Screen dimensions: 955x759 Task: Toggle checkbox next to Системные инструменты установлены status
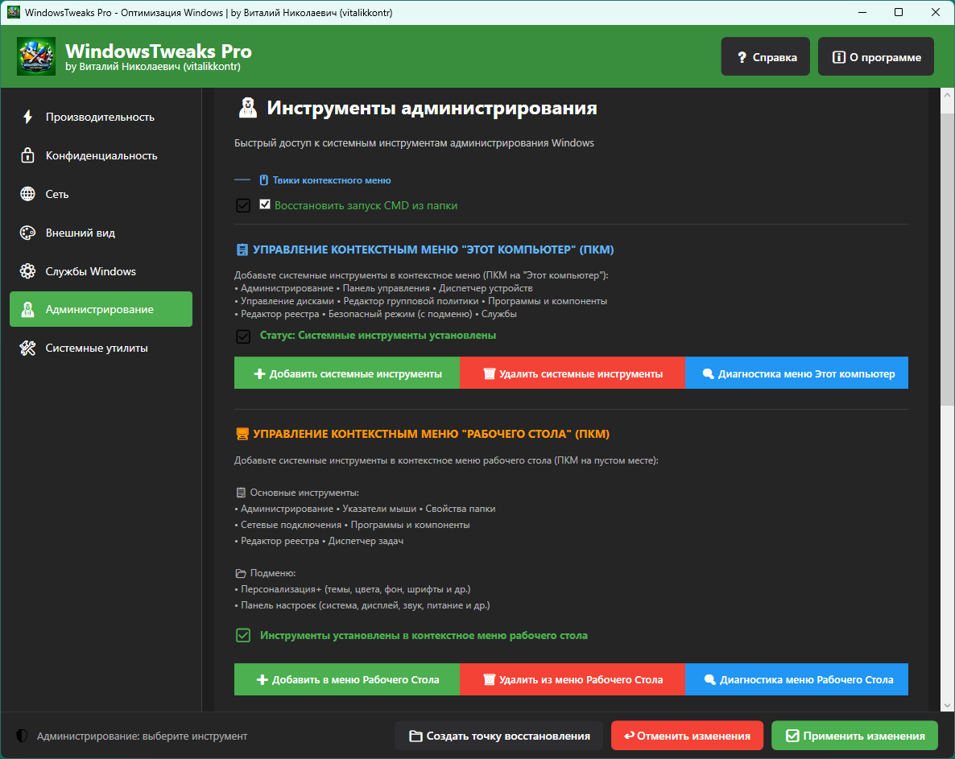coord(243,336)
